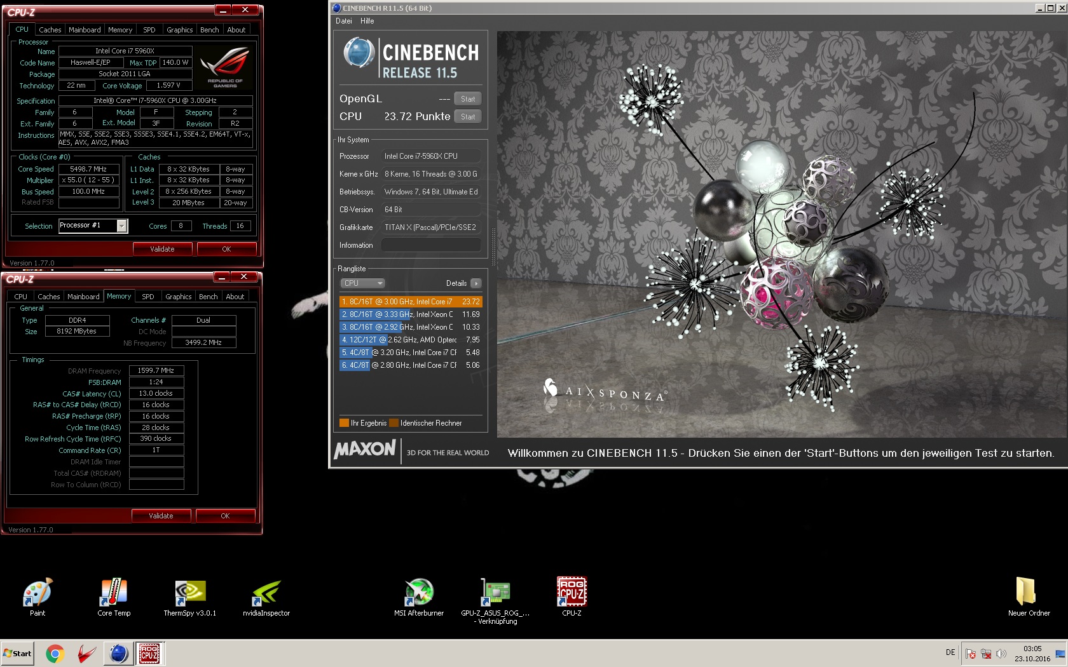Start the CPU benchmark test
Viewport: 1068px width, 667px height.
click(x=468, y=116)
